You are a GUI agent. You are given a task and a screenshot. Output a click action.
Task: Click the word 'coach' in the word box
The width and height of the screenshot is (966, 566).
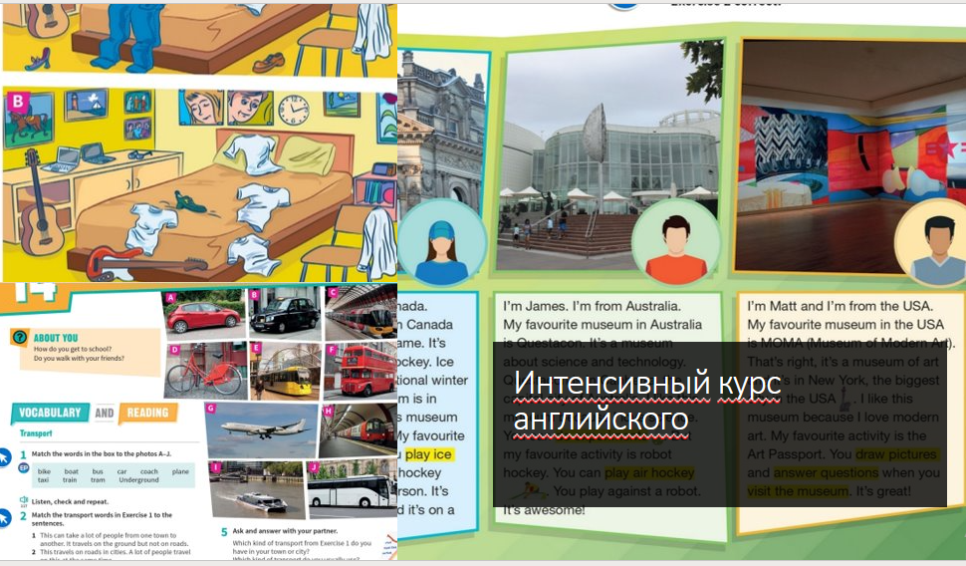(149, 471)
